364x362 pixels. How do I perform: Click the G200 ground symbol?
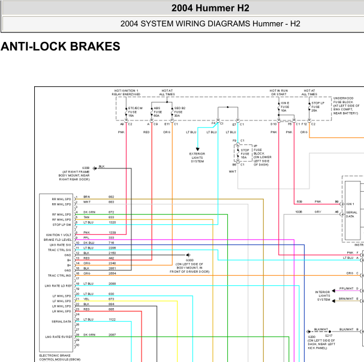[308, 331]
